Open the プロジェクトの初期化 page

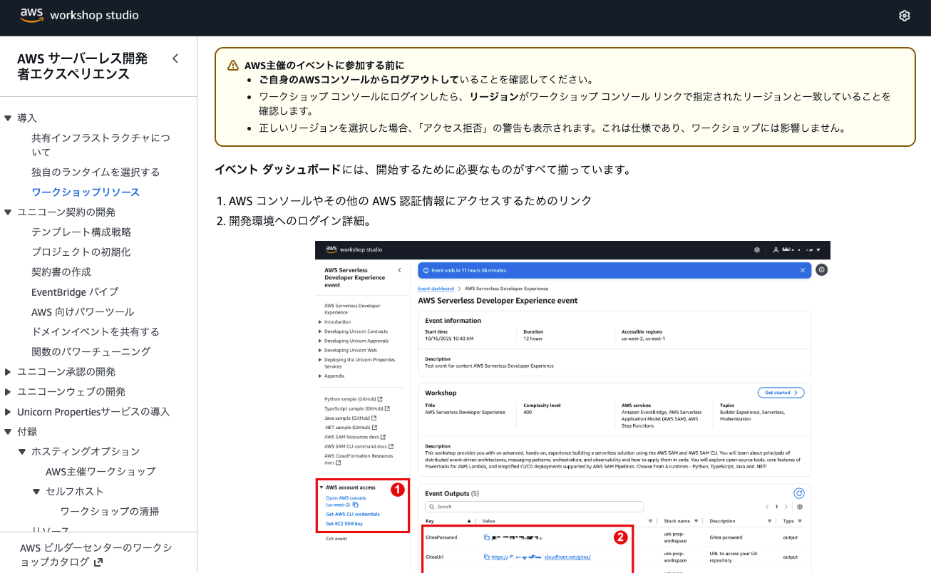point(81,252)
